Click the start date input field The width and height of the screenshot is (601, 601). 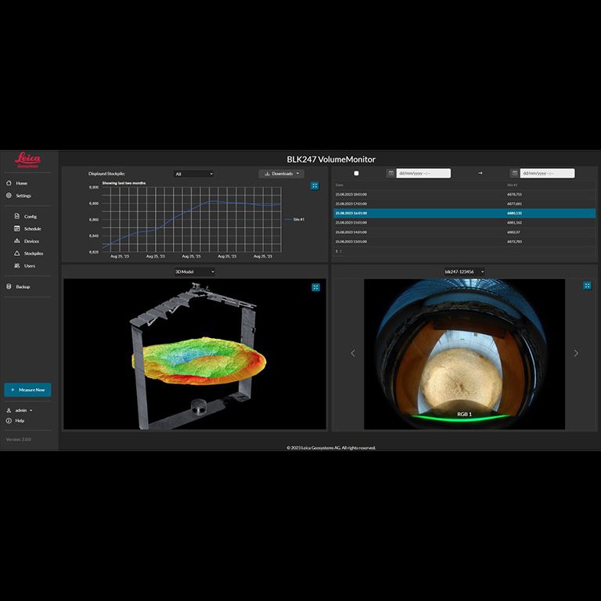coord(423,174)
